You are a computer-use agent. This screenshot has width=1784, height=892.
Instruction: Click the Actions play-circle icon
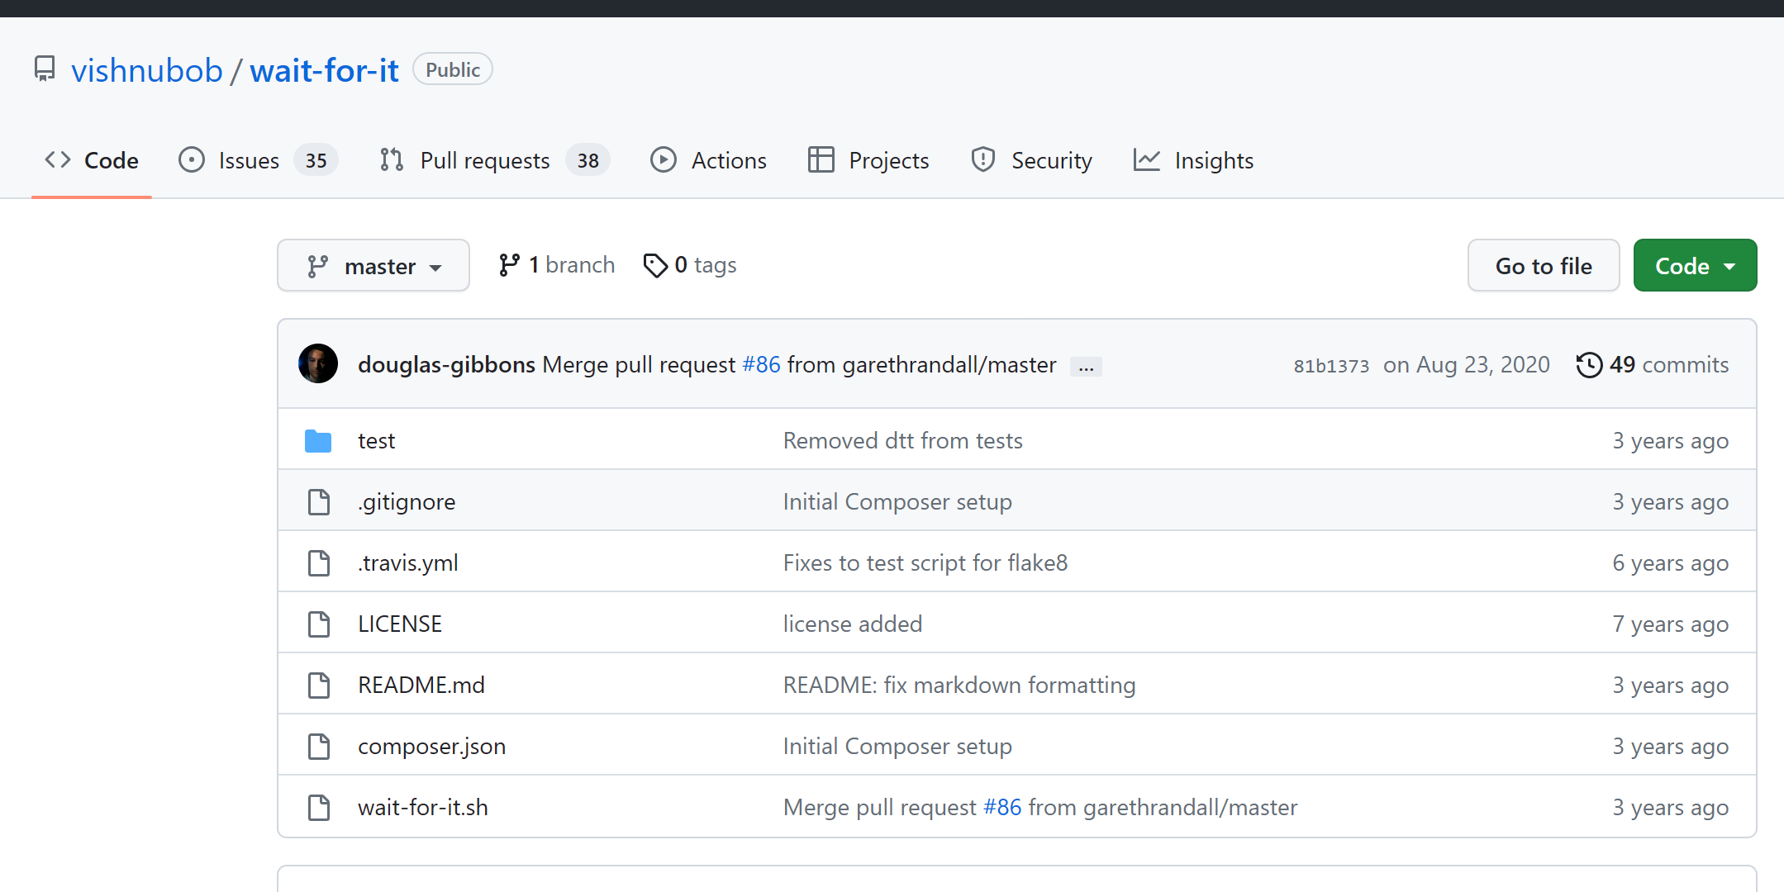point(664,159)
